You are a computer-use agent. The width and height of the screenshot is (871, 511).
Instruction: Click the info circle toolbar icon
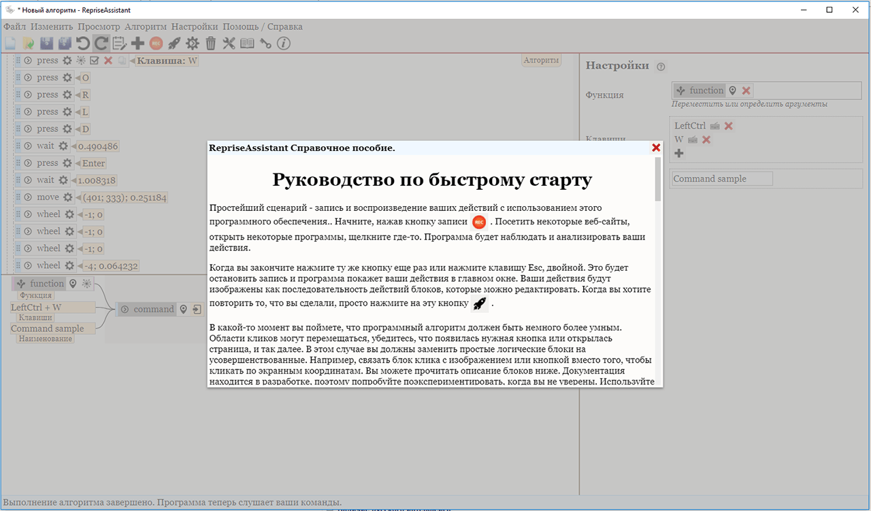tap(284, 44)
